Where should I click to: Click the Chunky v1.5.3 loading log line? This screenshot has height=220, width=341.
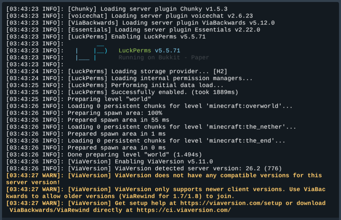point(117,9)
